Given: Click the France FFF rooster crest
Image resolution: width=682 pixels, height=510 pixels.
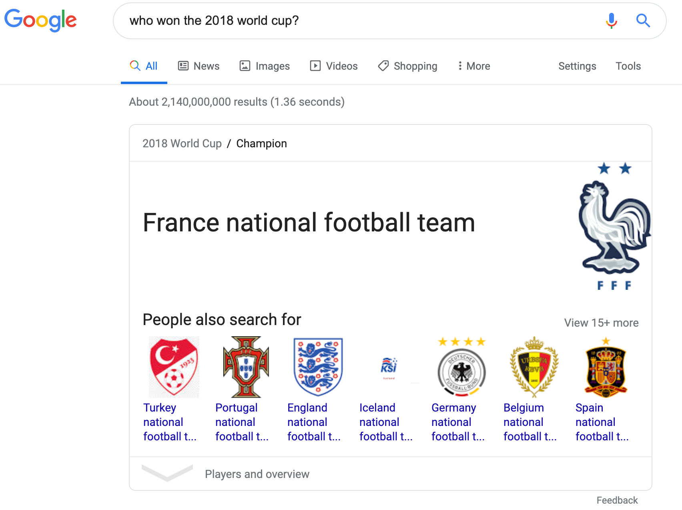Looking at the screenshot, I should [614, 226].
